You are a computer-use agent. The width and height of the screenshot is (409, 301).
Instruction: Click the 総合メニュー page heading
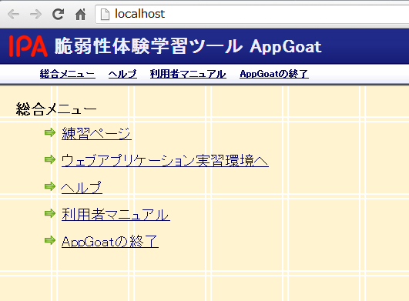[56, 109]
